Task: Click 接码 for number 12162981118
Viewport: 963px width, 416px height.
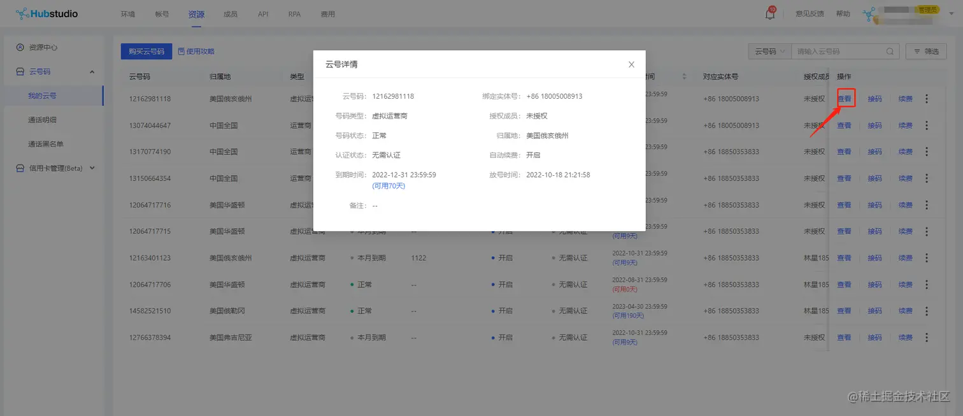Action: tap(874, 99)
